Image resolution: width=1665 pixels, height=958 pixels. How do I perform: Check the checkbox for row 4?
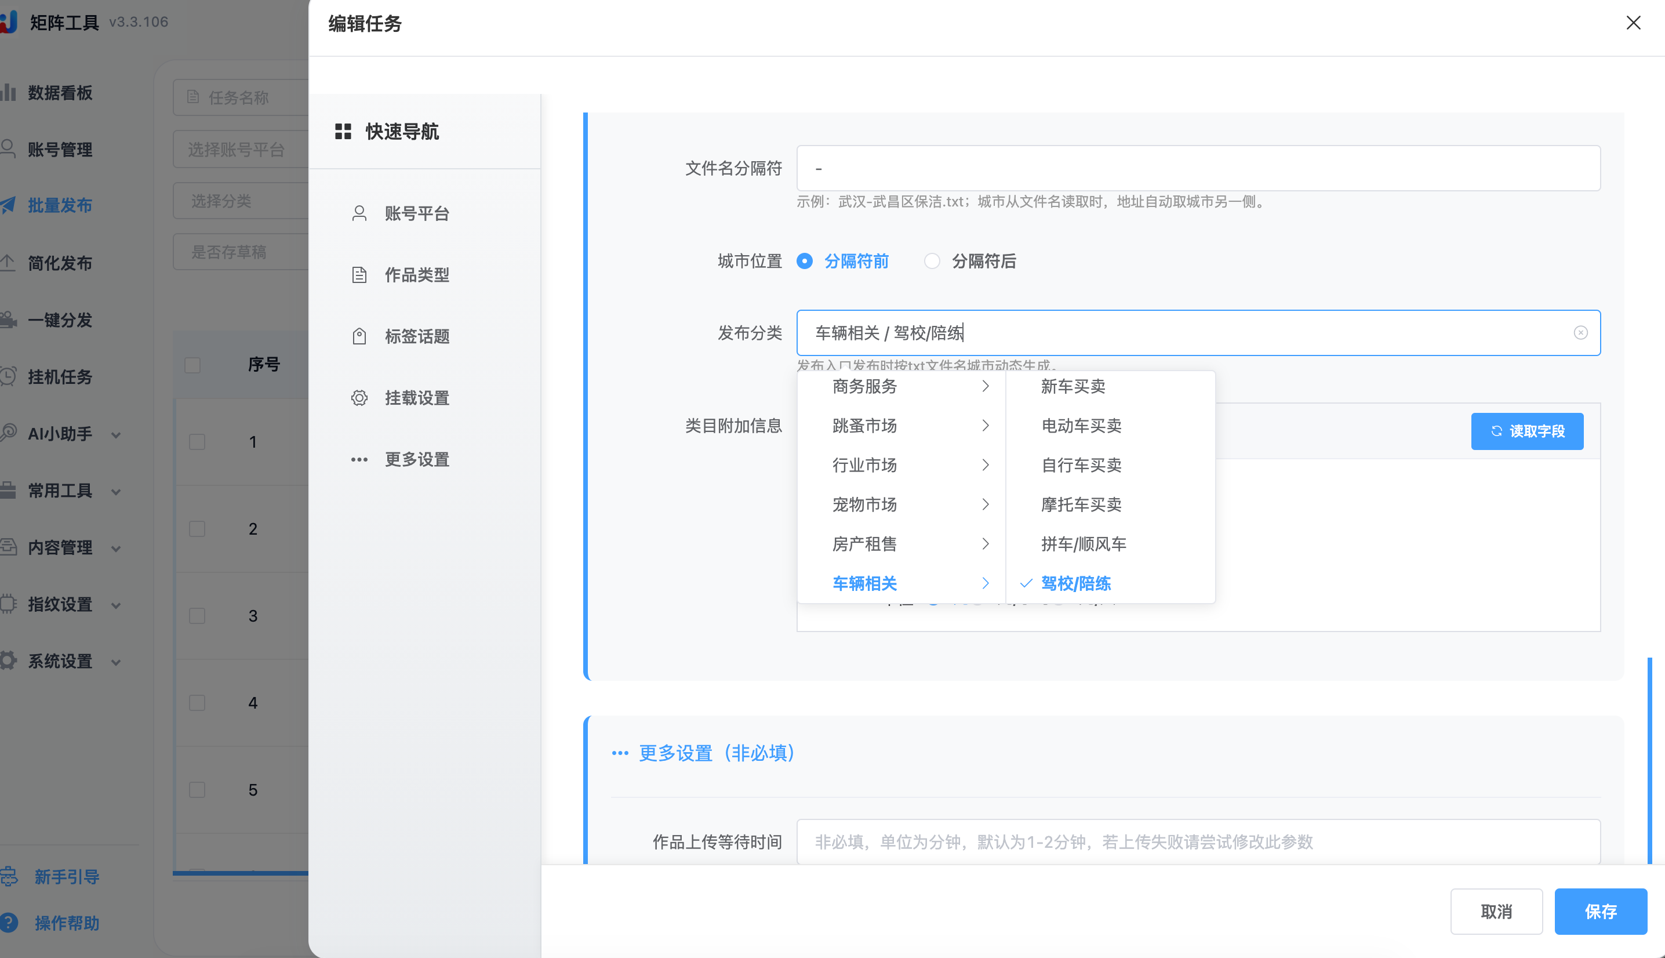click(x=197, y=703)
